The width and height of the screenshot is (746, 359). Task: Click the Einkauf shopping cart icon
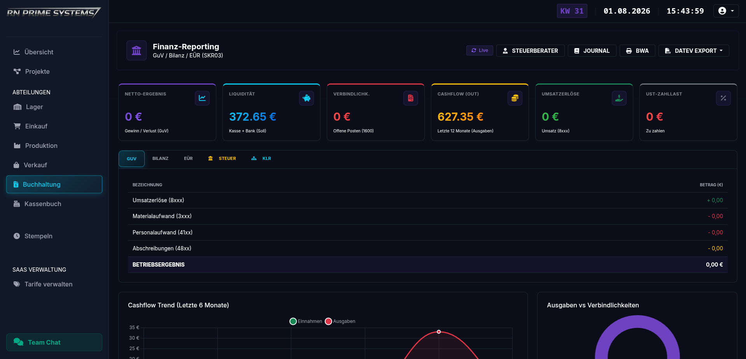coord(17,126)
